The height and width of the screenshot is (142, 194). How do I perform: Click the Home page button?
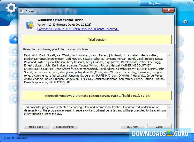coord(36,127)
